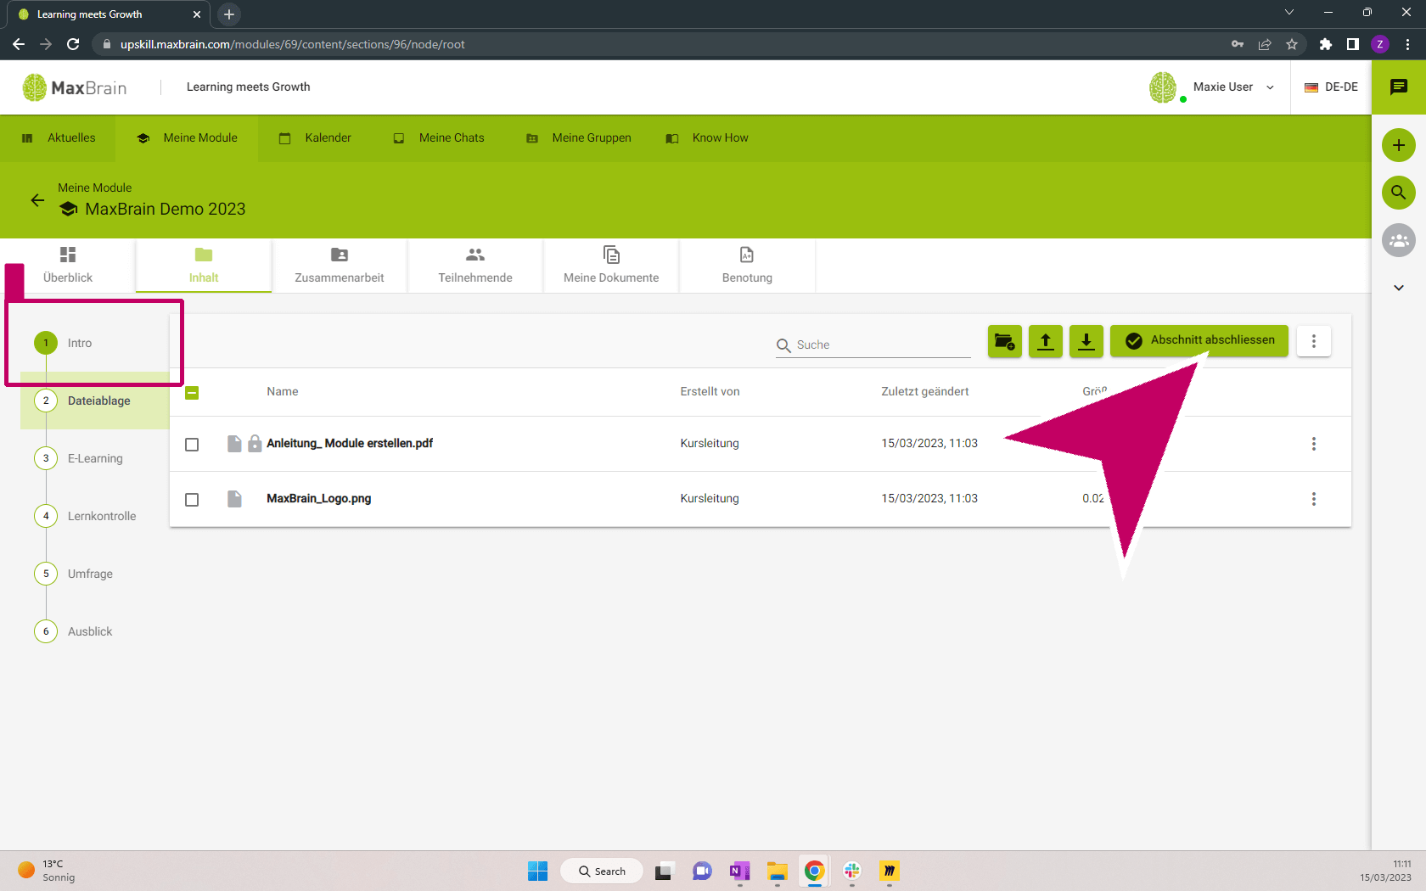
Task: Switch to the Benotung tab
Action: (x=747, y=266)
